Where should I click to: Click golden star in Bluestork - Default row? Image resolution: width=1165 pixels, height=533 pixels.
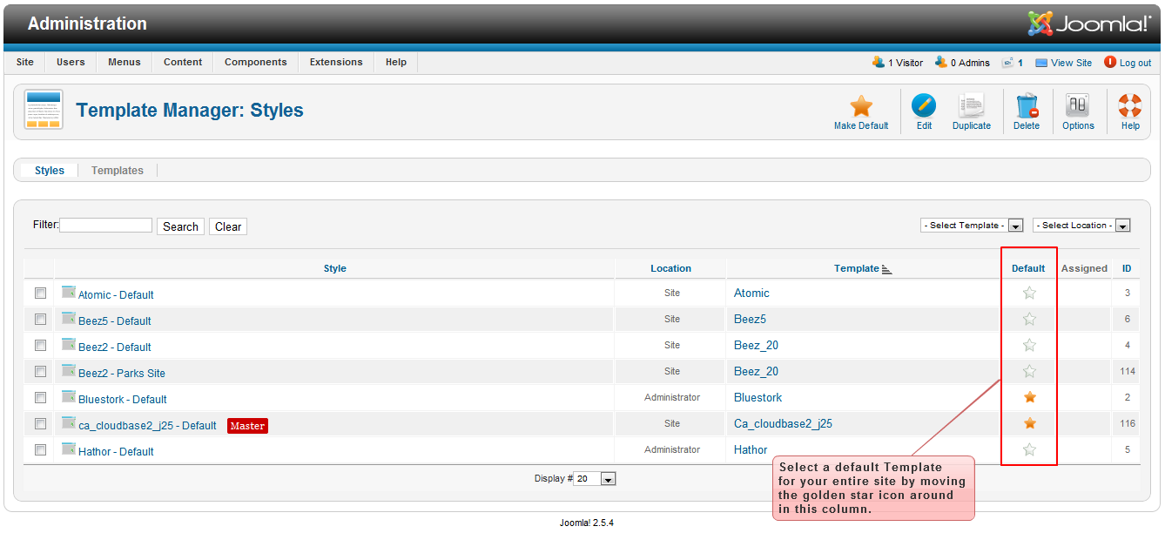(x=1030, y=398)
